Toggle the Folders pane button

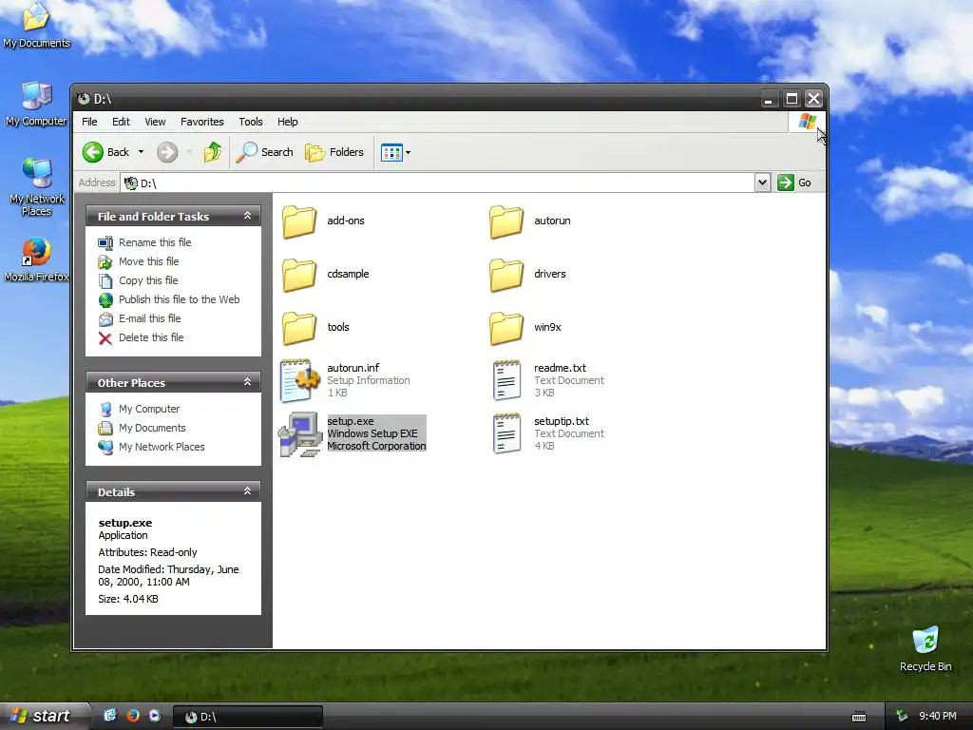coord(334,152)
